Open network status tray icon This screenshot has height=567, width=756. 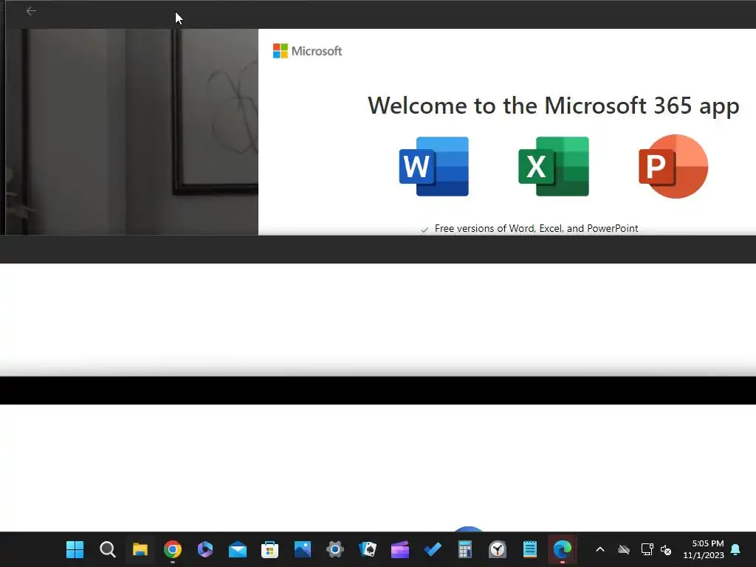click(x=647, y=549)
